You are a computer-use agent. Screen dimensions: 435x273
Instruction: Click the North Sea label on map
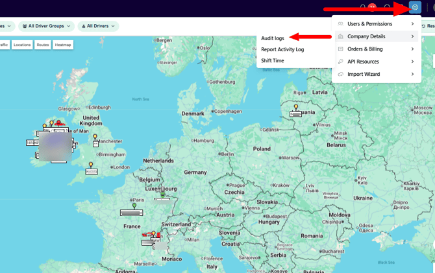pos(141,99)
